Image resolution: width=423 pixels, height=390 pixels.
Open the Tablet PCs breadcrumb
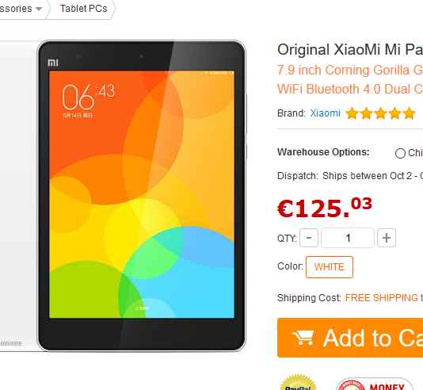tap(84, 9)
